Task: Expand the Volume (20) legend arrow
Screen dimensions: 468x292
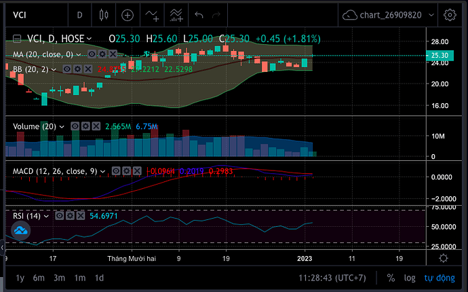Action: pyautogui.click(x=63, y=126)
